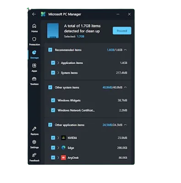Screen dimensions: 181x183
Task: Open the Home section icon
Action: pos(34,26)
